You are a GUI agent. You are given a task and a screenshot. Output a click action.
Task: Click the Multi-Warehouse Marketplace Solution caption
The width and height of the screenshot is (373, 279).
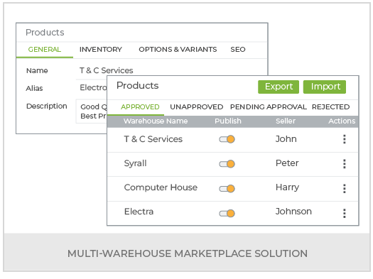(x=188, y=254)
